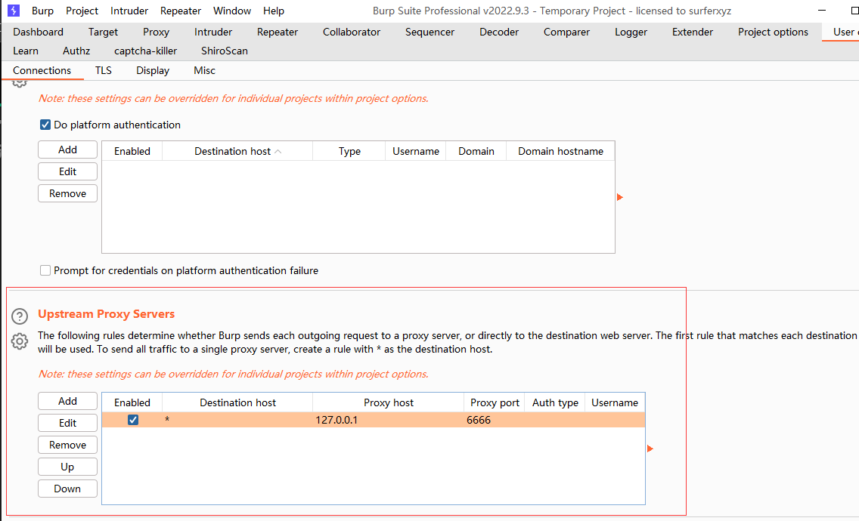Open the Repeater menu
The height and width of the screenshot is (521, 859).
point(180,11)
